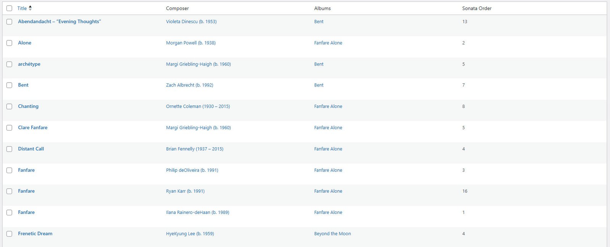Click Fanfare Alone album in Distant Call row
This screenshot has height=247, width=610.
coord(328,149)
